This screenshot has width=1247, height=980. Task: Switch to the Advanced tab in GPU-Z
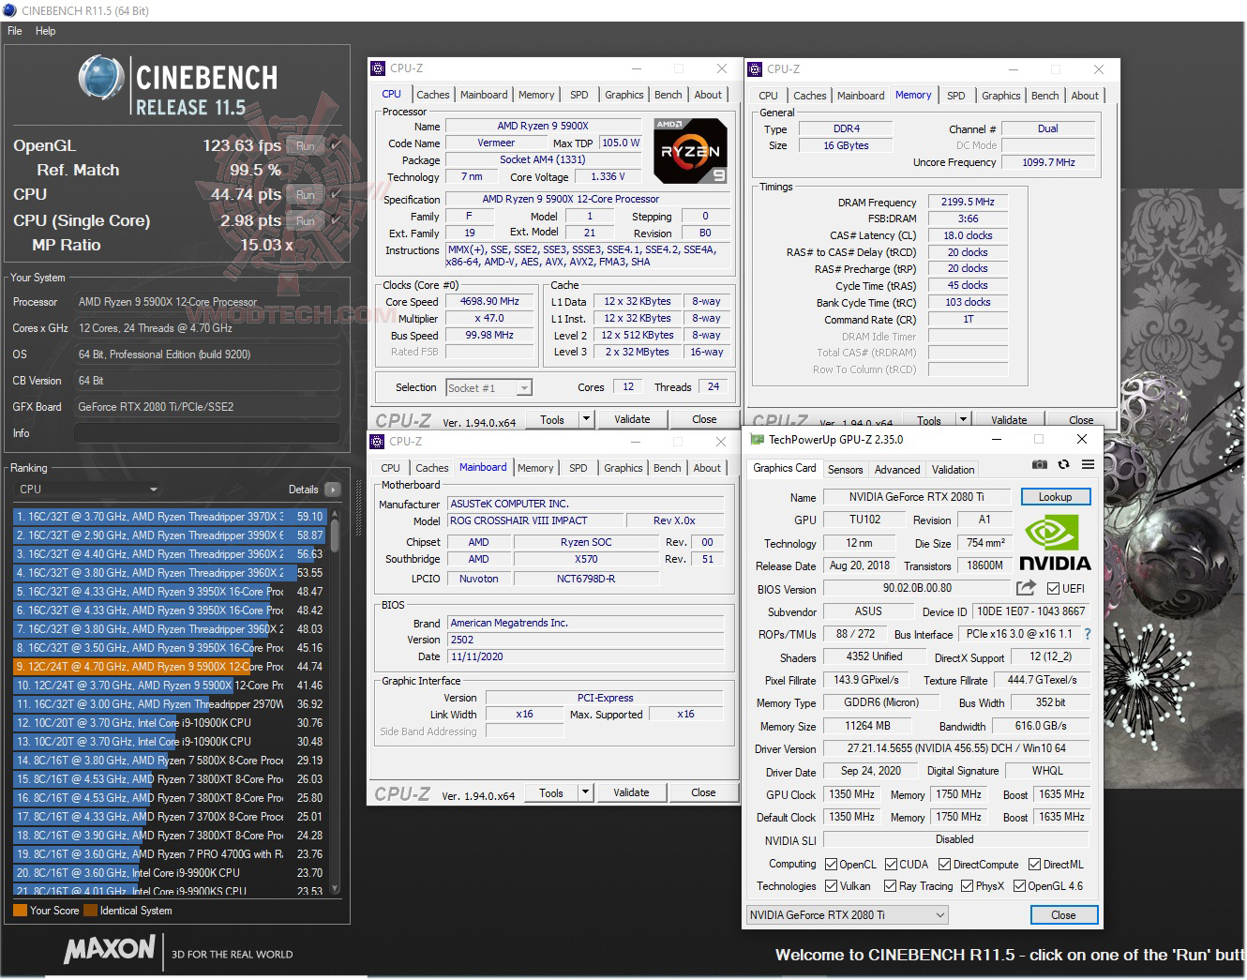897,470
